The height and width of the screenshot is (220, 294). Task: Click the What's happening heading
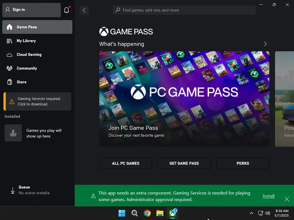[122, 44]
